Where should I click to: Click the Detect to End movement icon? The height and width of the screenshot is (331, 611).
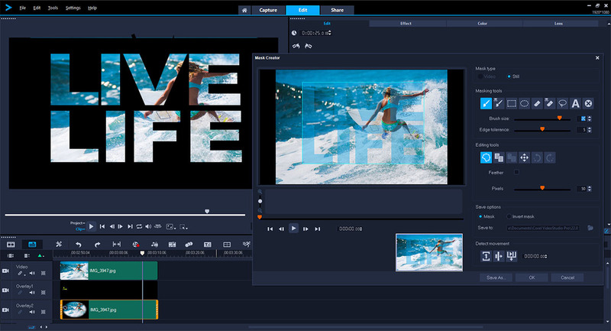coord(512,256)
